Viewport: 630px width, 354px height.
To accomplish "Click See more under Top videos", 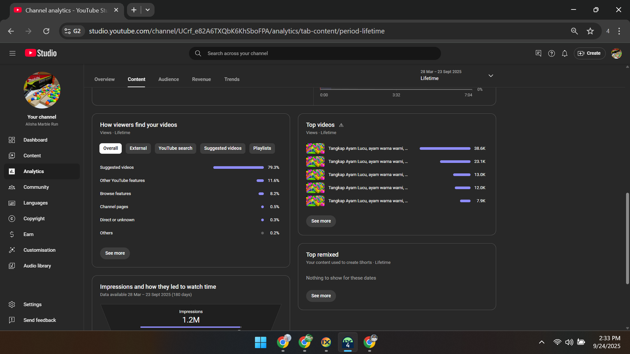I will (321, 221).
